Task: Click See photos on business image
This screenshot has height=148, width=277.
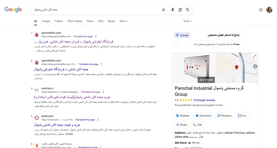Action: point(206,79)
